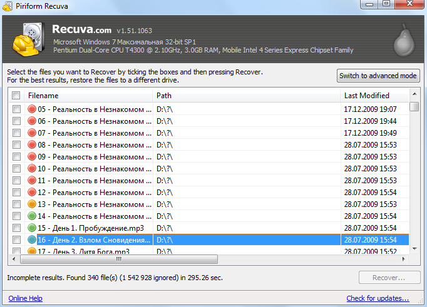Click the 'Recuva.com' title text
Image resolution: width=427 pixels, height=307 pixels.
[x=81, y=29]
